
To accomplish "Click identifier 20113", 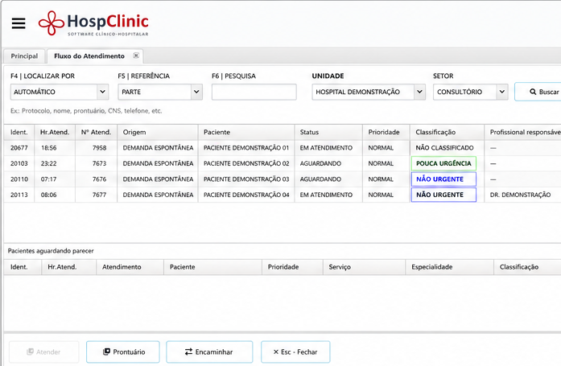I will tap(19, 195).
